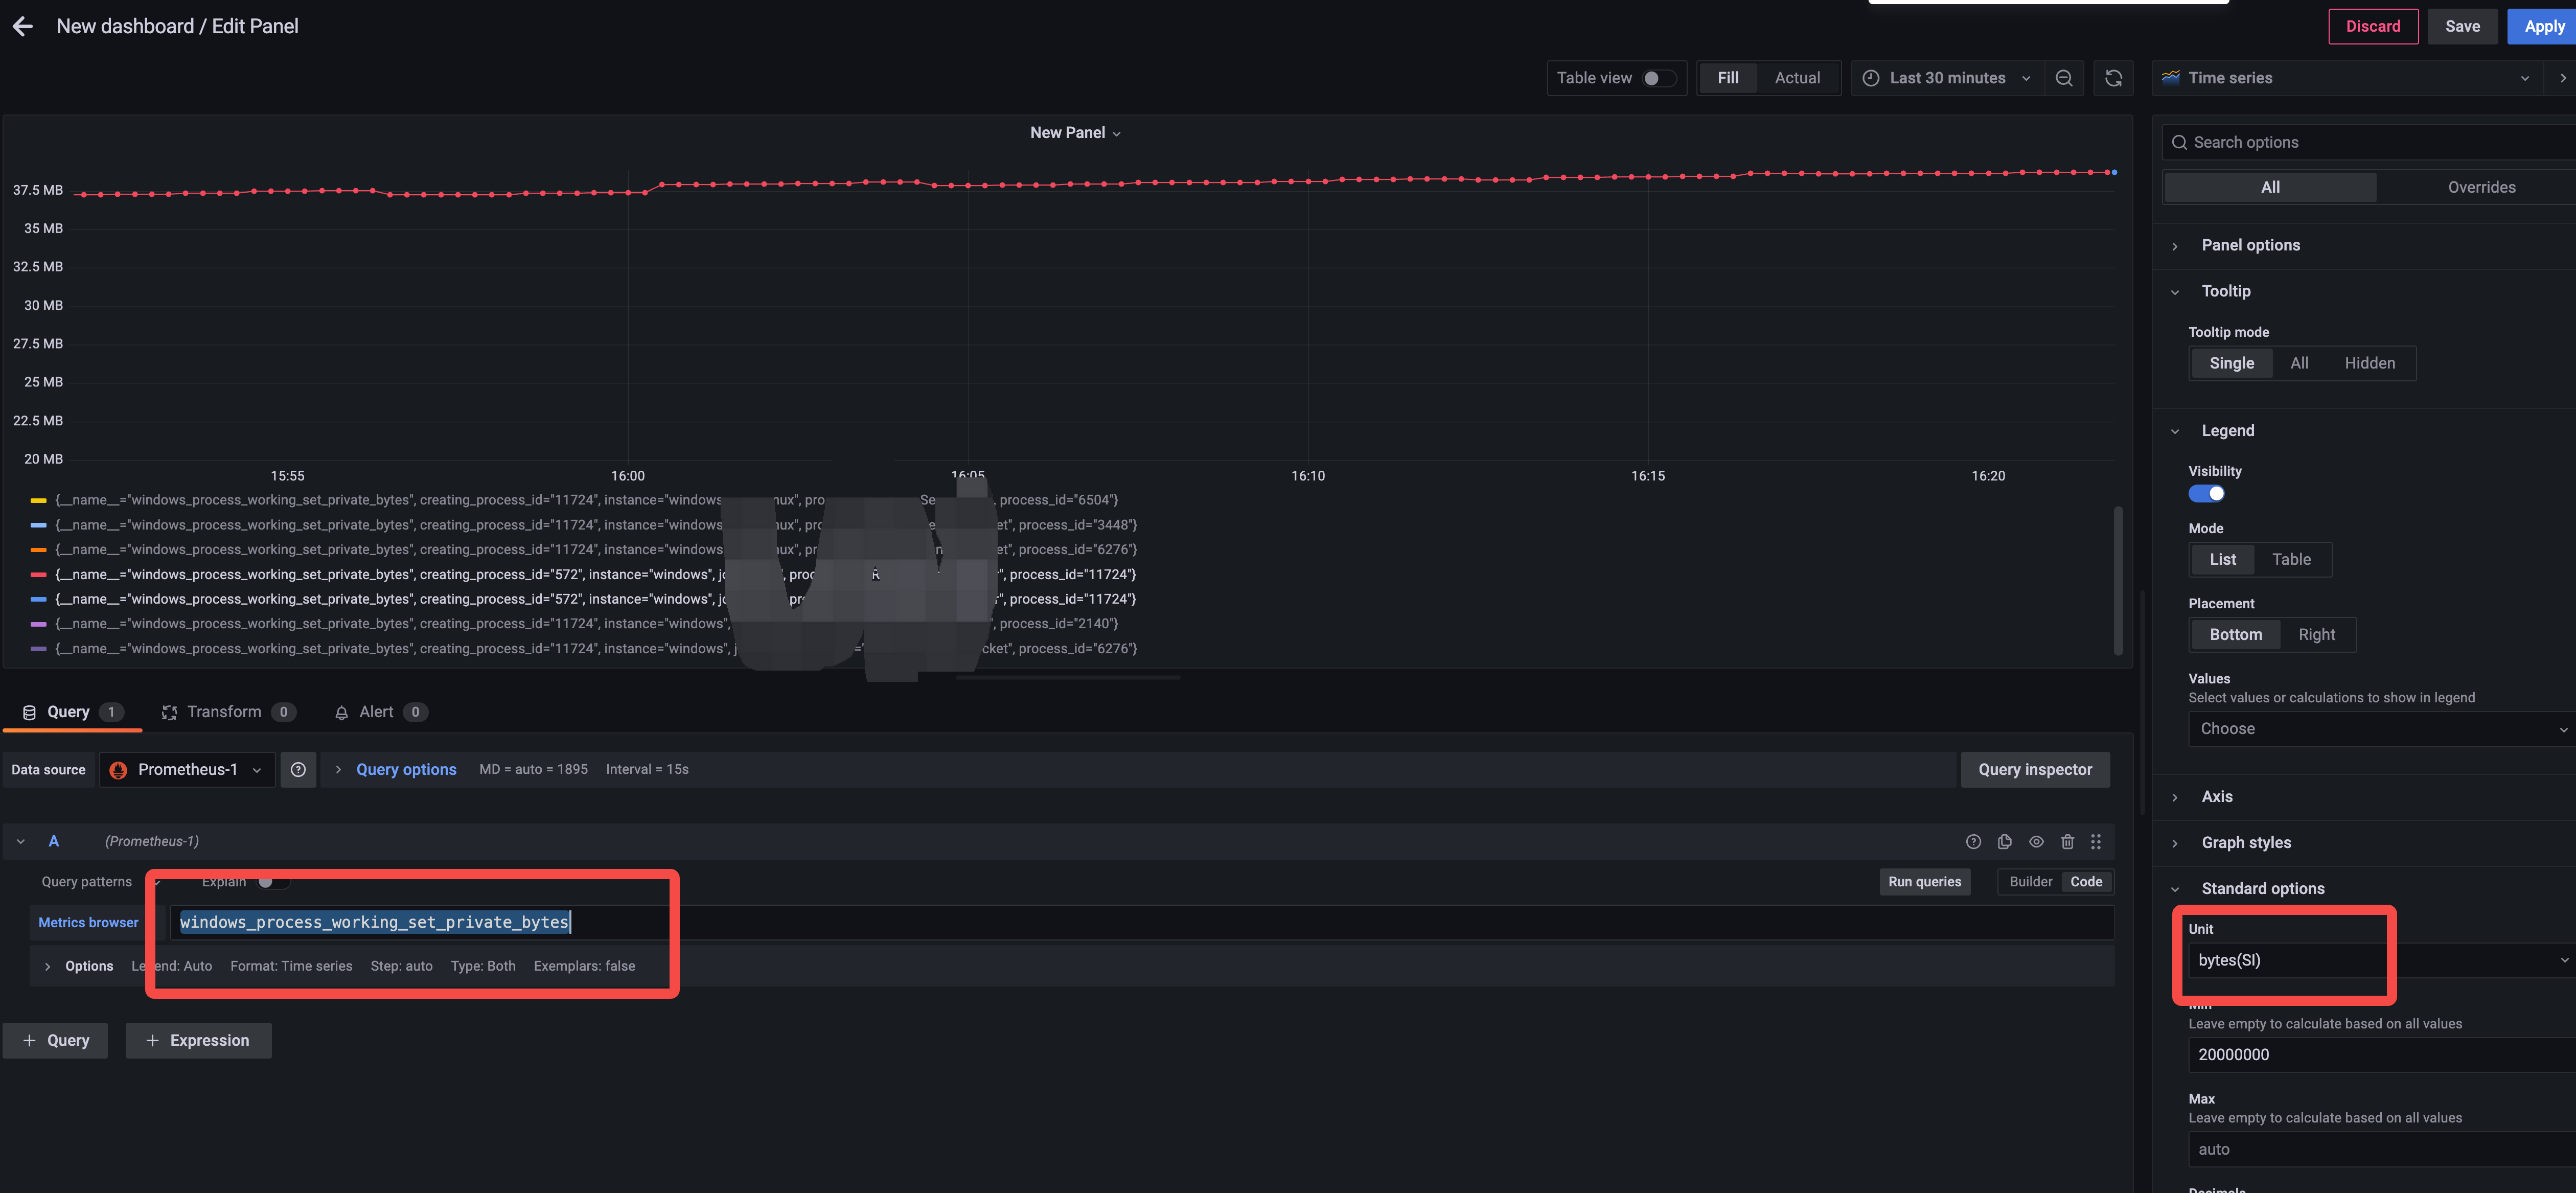Open the New Panel title menu
2576x1193 pixels.
tap(1075, 133)
